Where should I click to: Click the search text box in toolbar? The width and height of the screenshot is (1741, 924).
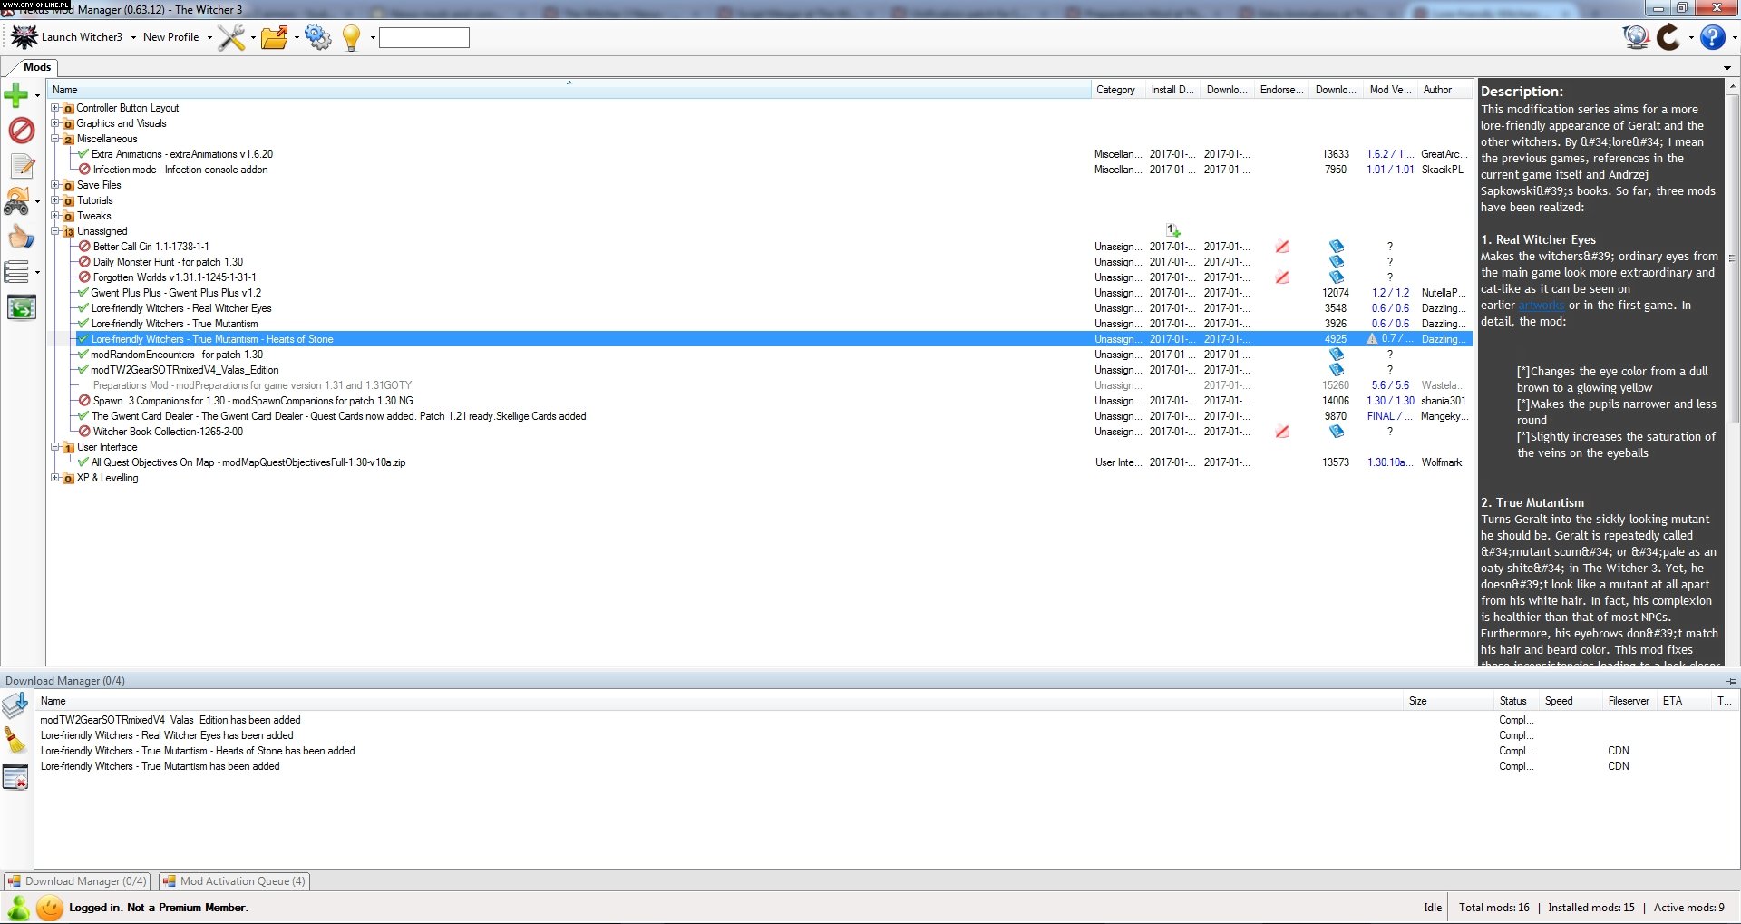click(x=423, y=38)
